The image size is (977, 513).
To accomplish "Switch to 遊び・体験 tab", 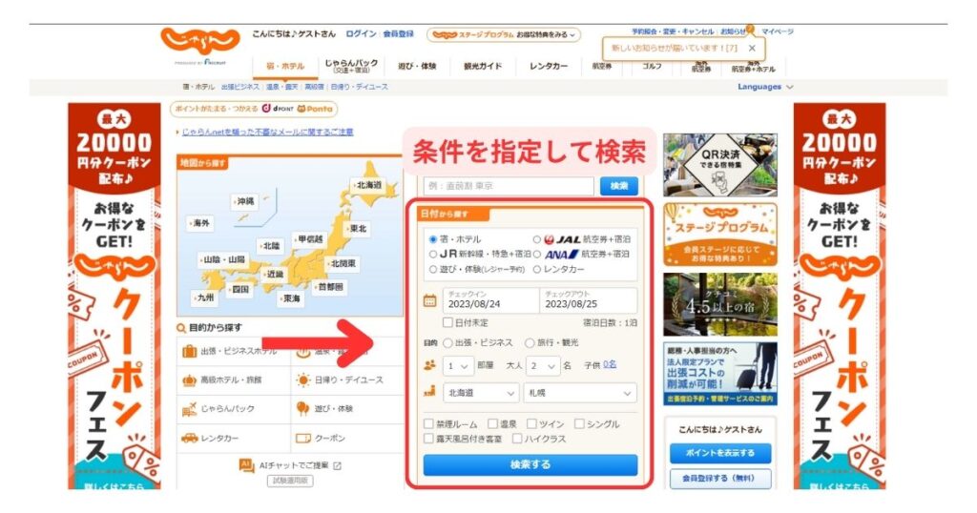I will tap(418, 66).
